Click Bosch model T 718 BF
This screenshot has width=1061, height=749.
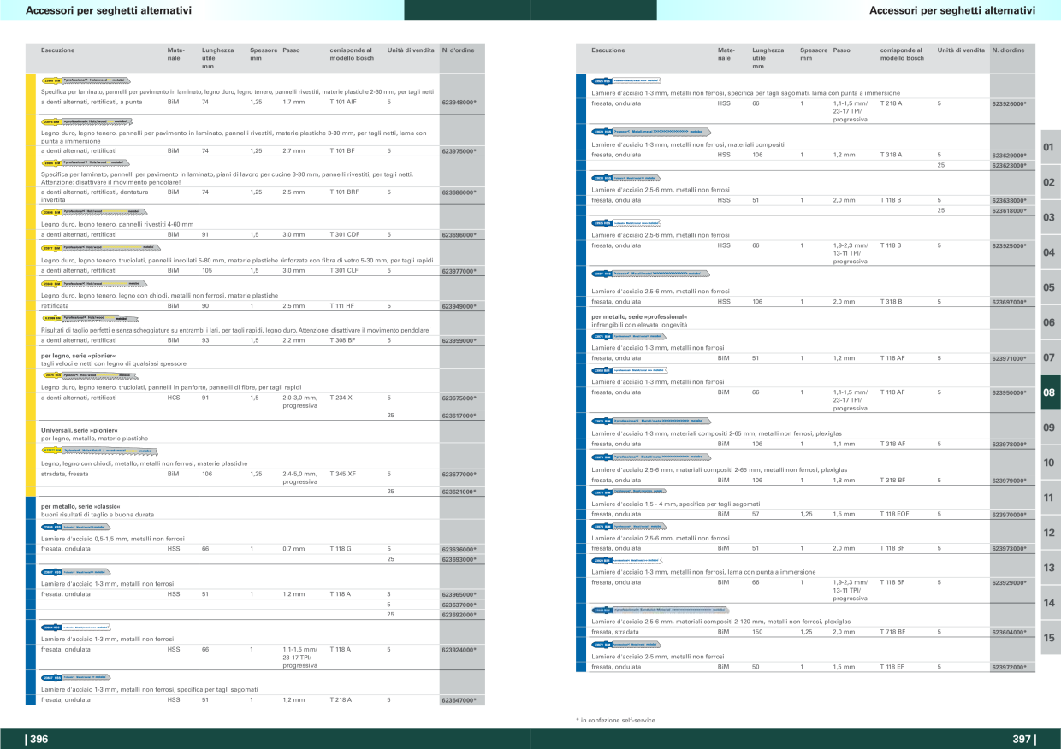point(892,632)
